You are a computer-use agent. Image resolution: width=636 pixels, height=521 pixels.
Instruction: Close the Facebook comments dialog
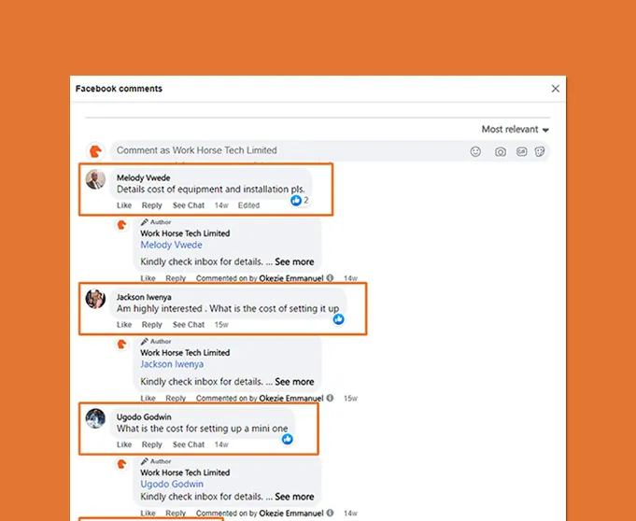point(556,89)
